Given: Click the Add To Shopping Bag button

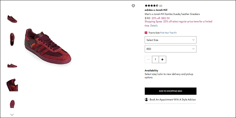Looking at the screenshot, I should [170, 91].
